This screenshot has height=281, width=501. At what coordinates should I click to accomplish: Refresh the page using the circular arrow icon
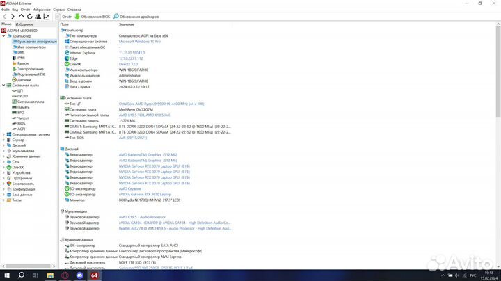coord(29,16)
